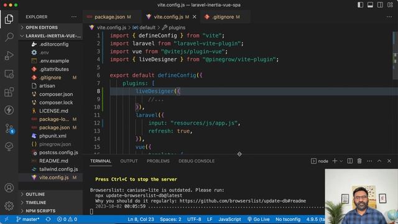Screen dimensions: 398x224
Task: Kill terminal with trash icon
Action: pos(359,161)
